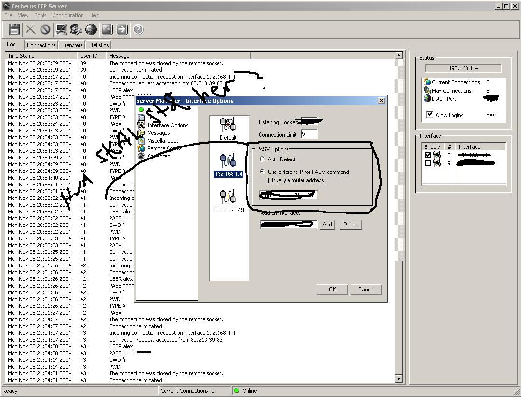Click the network icon in interface row 9
Screen dimensions: 521x397
coord(437,163)
